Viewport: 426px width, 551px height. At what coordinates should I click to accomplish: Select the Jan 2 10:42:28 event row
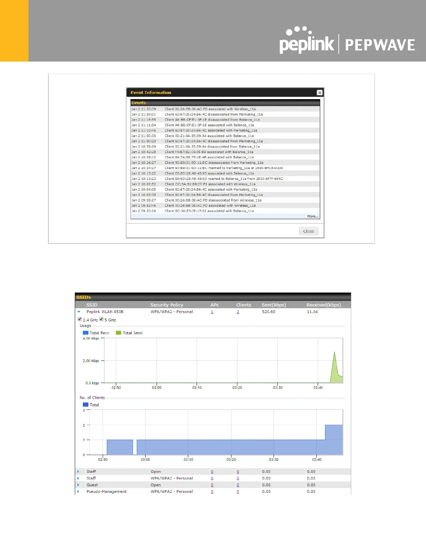(225, 152)
